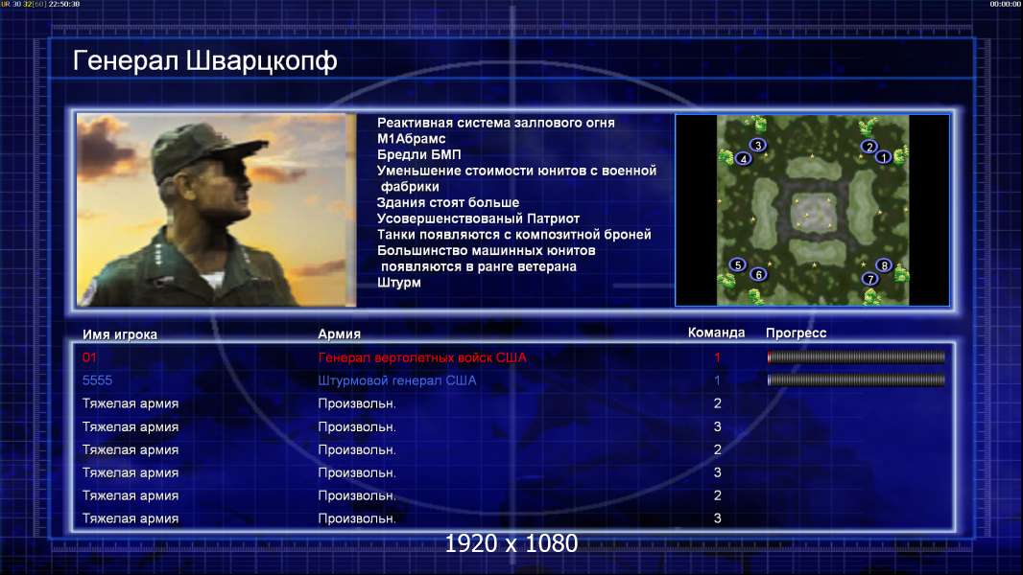This screenshot has width=1023, height=575.
Task: Click the 'Бредли БМП' ability line
Action: tap(418, 154)
